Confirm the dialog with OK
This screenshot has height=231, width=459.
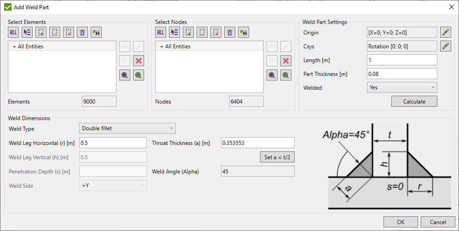[x=401, y=222]
